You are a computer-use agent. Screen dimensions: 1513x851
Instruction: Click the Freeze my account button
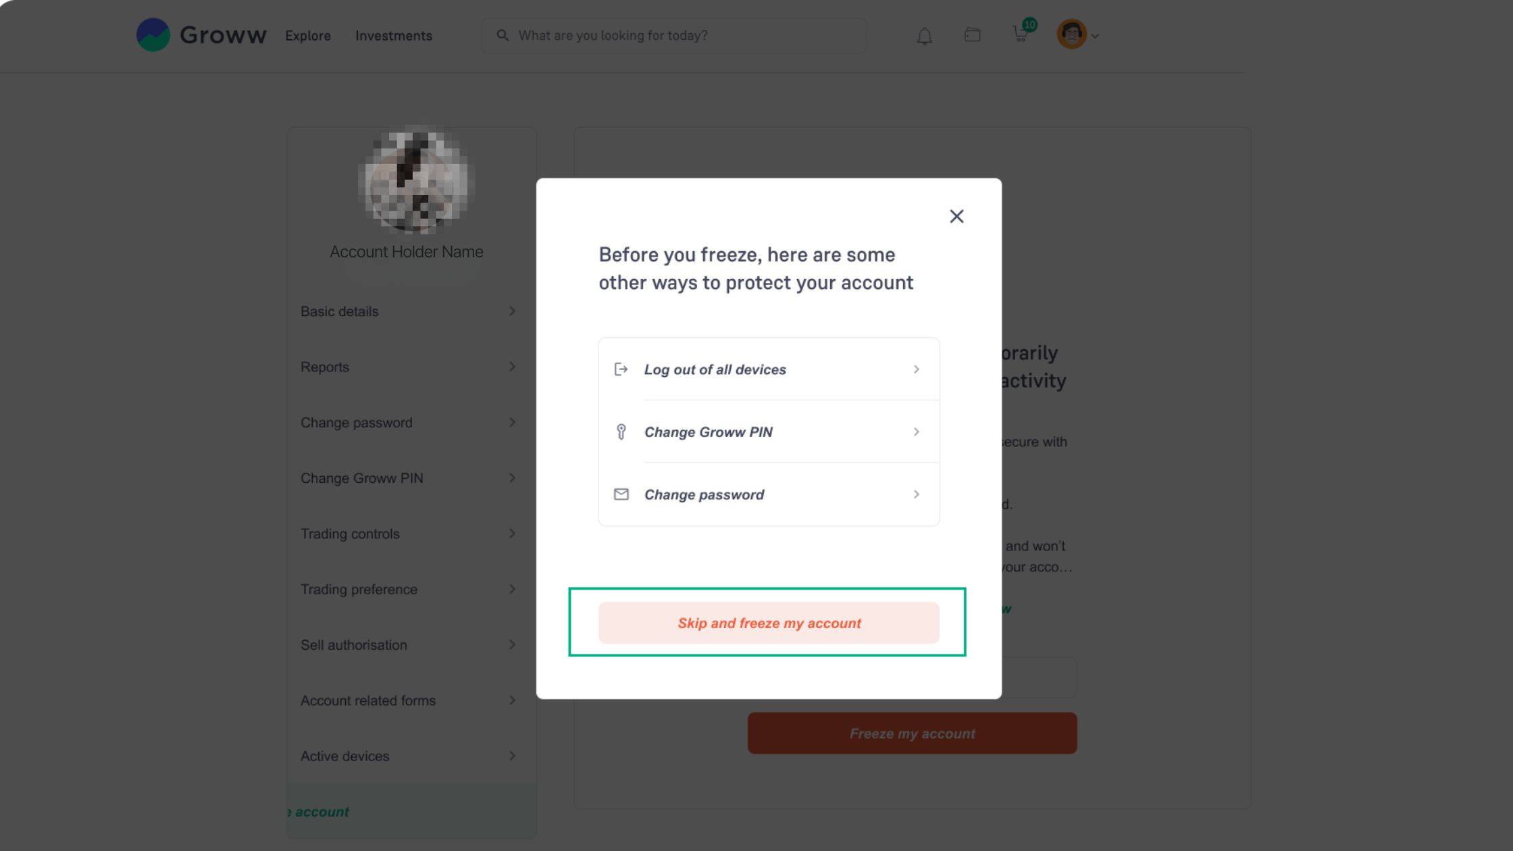pyautogui.click(x=912, y=733)
